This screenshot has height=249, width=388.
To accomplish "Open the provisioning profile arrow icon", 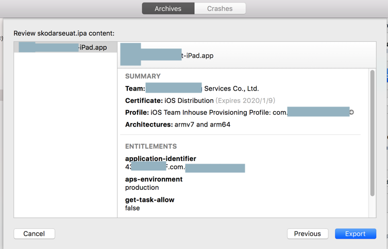I will point(351,112).
